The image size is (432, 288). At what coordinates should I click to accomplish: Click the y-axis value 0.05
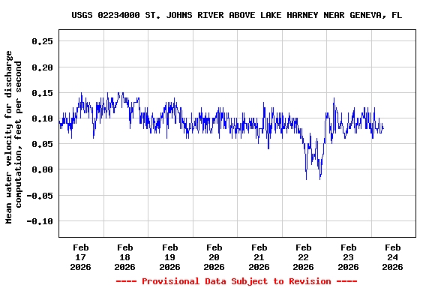click(42, 144)
